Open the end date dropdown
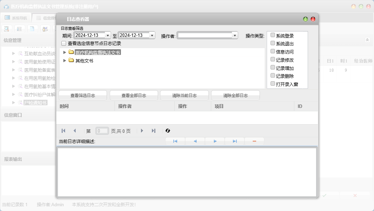Image resolution: width=374 pixels, height=211 pixels. tap(152, 36)
